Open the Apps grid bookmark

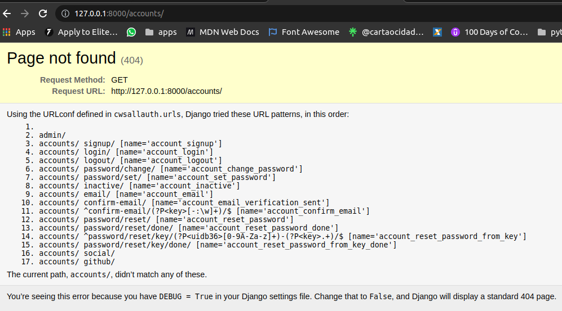(x=19, y=32)
